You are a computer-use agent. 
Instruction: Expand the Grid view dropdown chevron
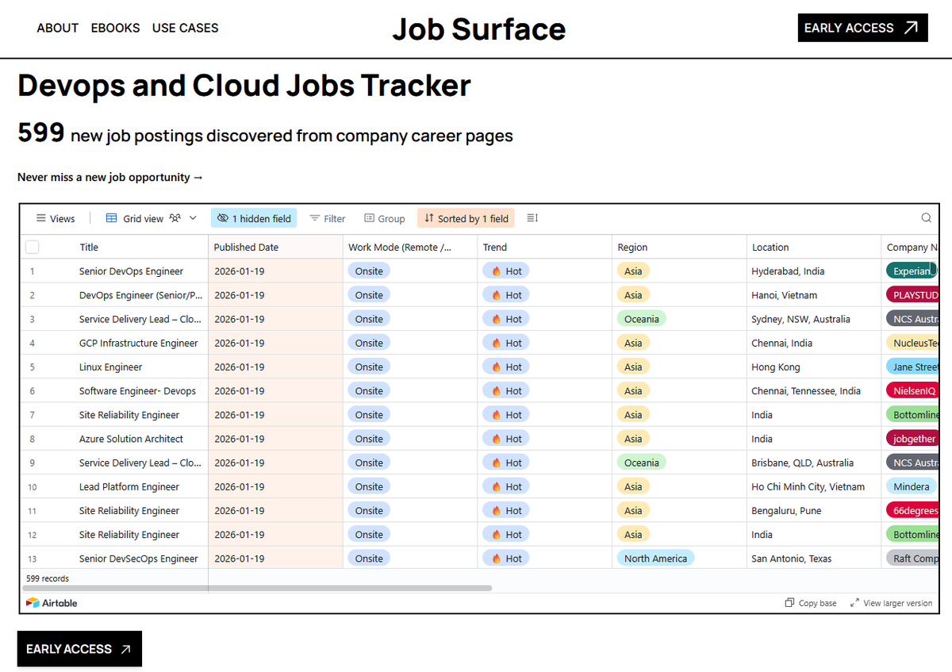pos(193,218)
